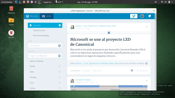This screenshot has height=98, width=175.
Task: Open the Libuntu post options ellipsis
Action: (x=147, y=27)
